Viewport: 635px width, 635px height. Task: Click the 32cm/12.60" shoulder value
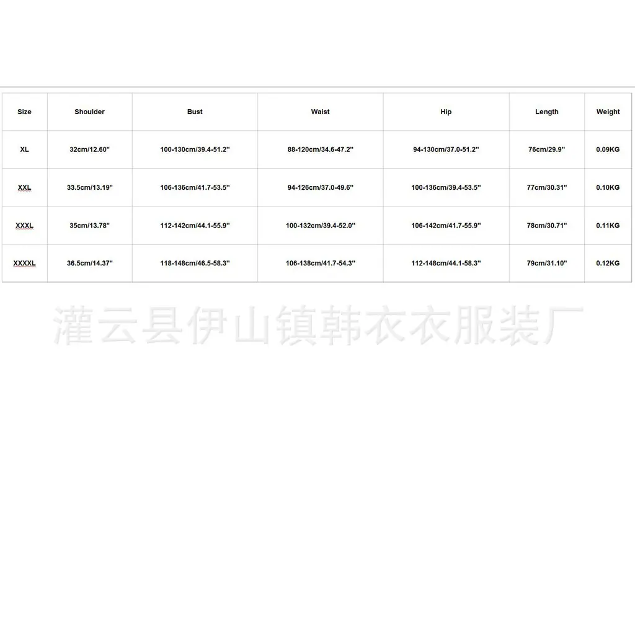[89, 149]
